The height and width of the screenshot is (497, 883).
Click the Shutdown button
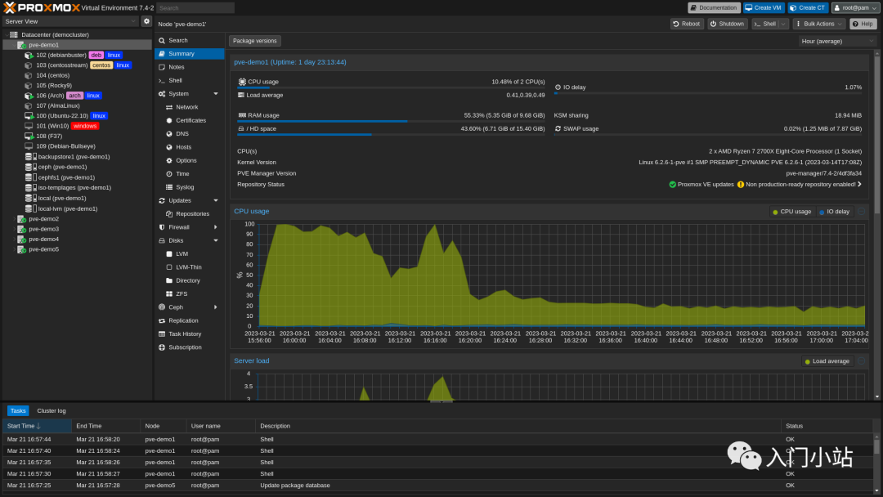click(x=727, y=24)
